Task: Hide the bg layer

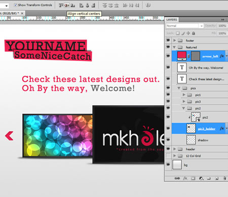Action: tap(168, 165)
